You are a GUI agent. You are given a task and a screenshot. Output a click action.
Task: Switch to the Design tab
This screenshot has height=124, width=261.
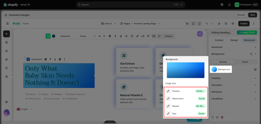point(234,40)
